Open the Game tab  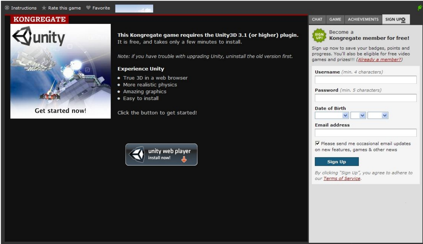[x=335, y=19]
